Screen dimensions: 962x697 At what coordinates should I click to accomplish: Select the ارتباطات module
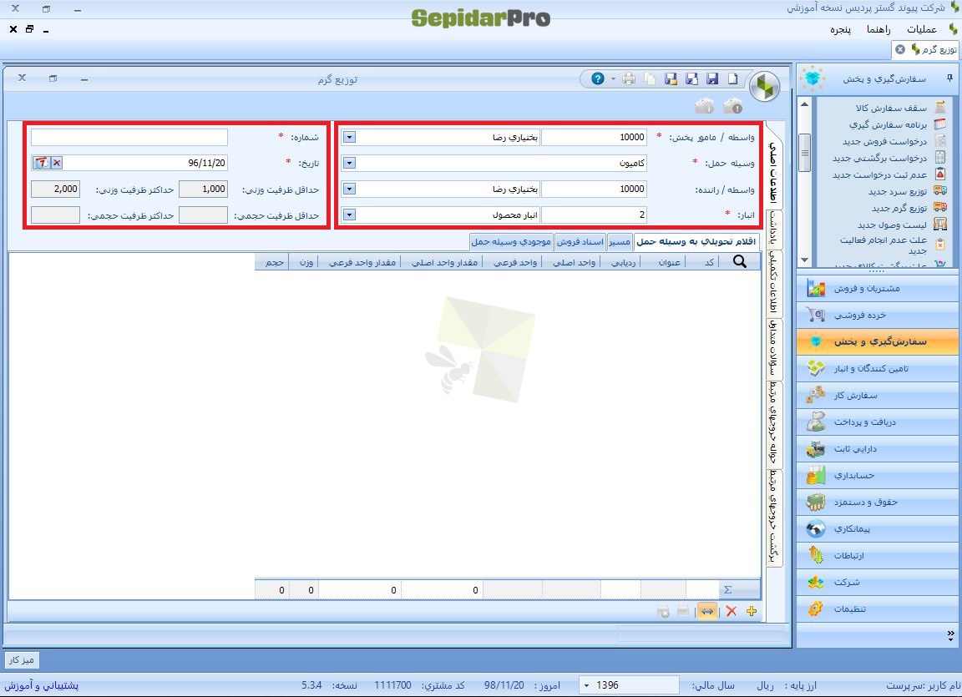pyautogui.click(x=878, y=555)
